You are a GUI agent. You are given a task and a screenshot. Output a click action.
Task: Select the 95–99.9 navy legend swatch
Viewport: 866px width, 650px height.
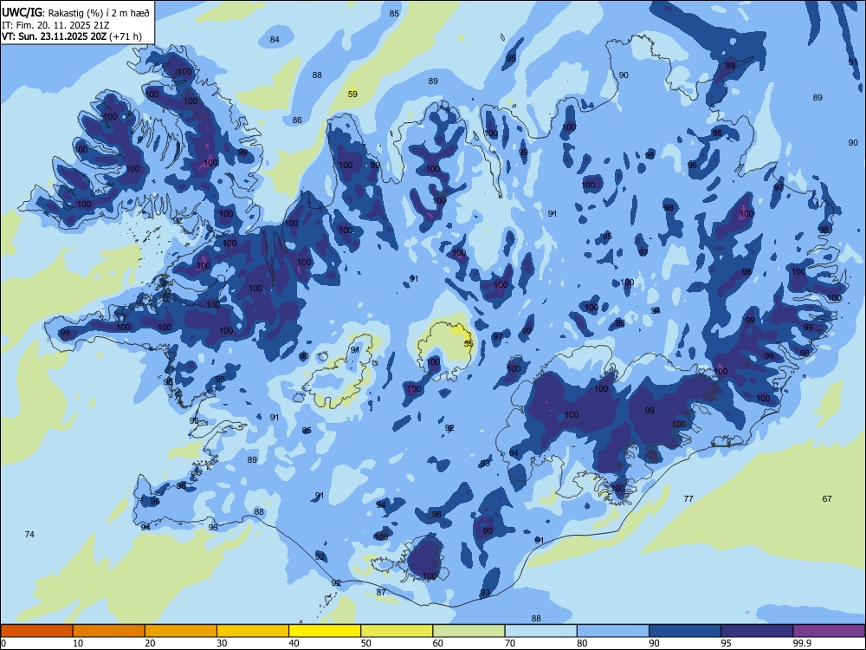click(x=757, y=631)
